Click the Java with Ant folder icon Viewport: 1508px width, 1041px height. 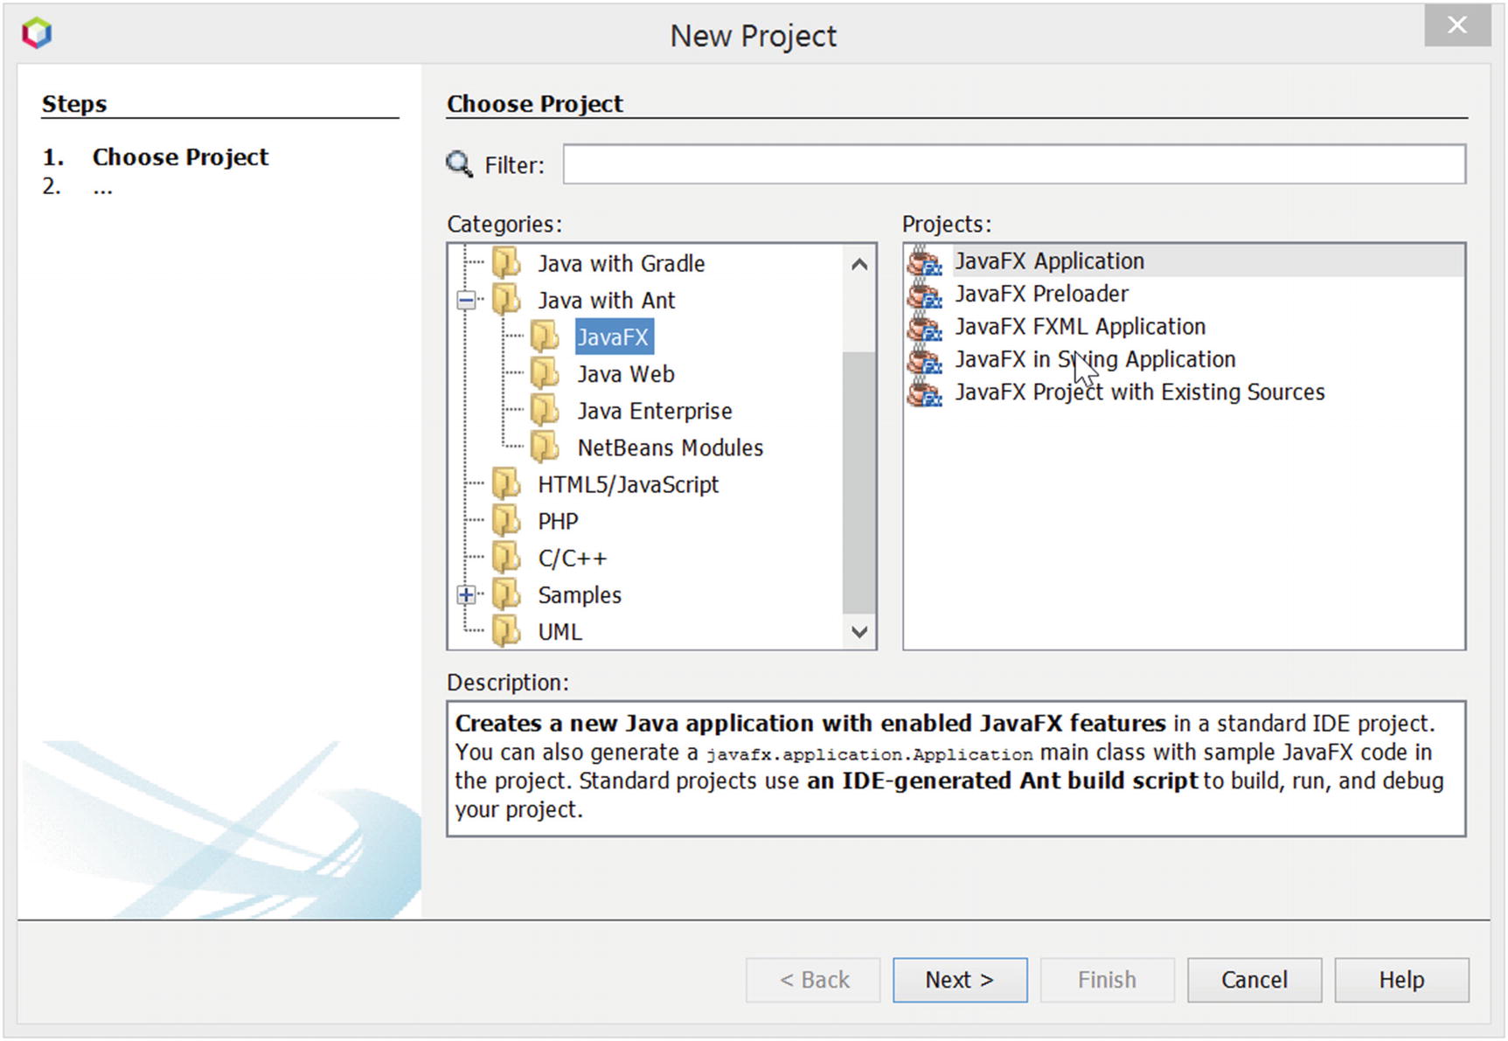(506, 299)
